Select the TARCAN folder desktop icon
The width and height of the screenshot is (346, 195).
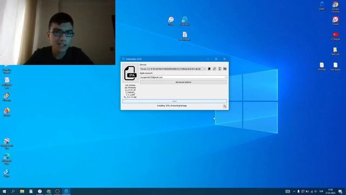coord(335,51)
